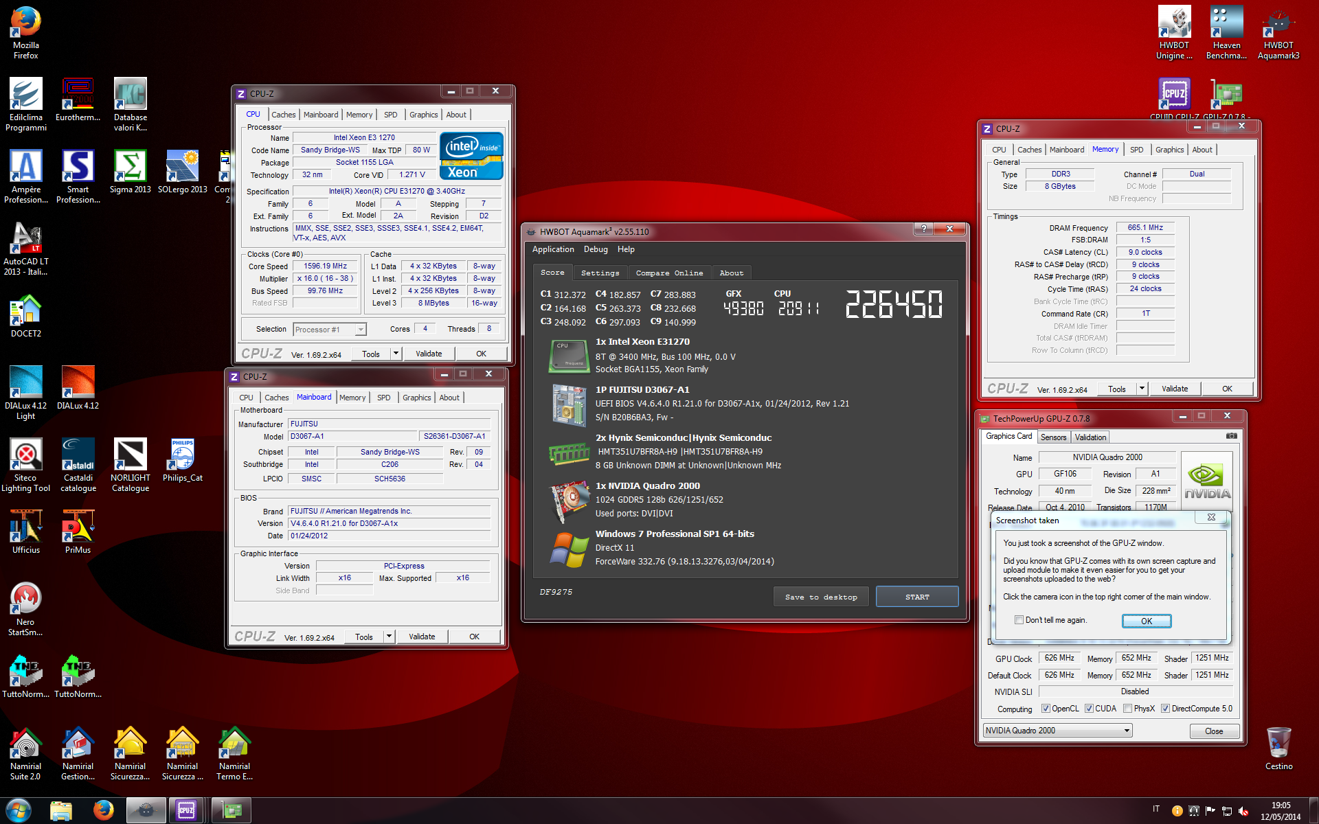Image resolution: width=1319 pixels, height=824 pixels.
Task: Switch to Caches tab in CPU-Z CPU window
Action: [283, 115]
